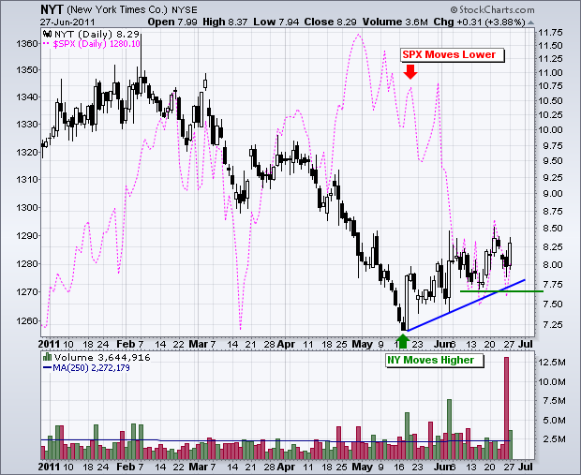Click the small triangle beside the Chg value
581x475 pixels.
pyautogui.click(x=530, y=22)
